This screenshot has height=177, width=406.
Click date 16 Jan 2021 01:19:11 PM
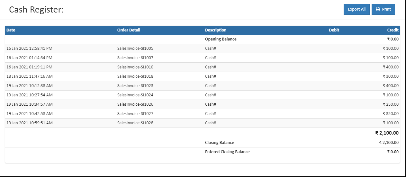(x=29, y=67)
